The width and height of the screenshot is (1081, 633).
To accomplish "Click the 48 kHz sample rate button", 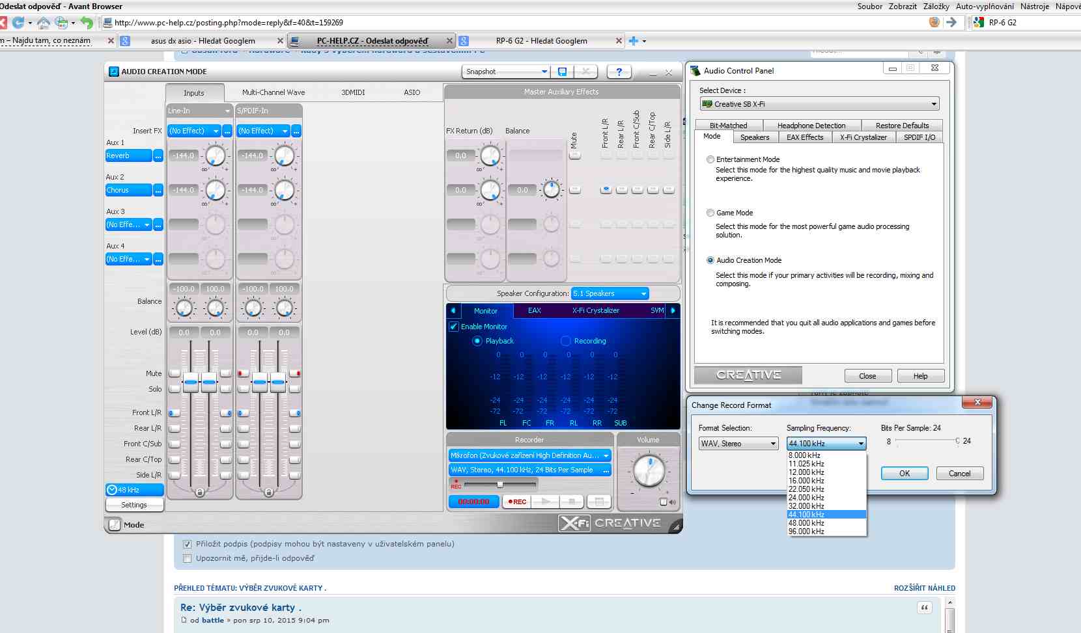I will pos(134,490).
